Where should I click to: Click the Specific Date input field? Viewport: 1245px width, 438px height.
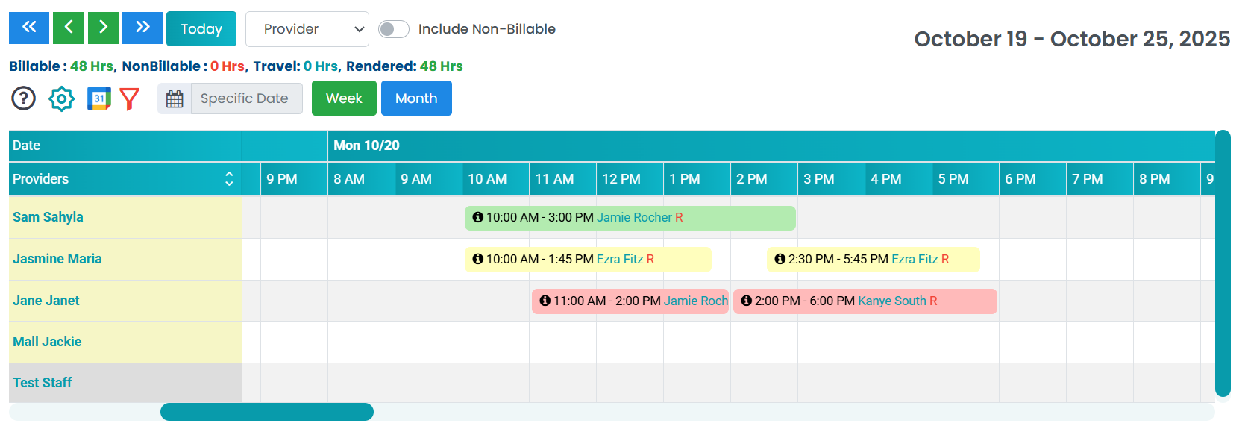246,98
